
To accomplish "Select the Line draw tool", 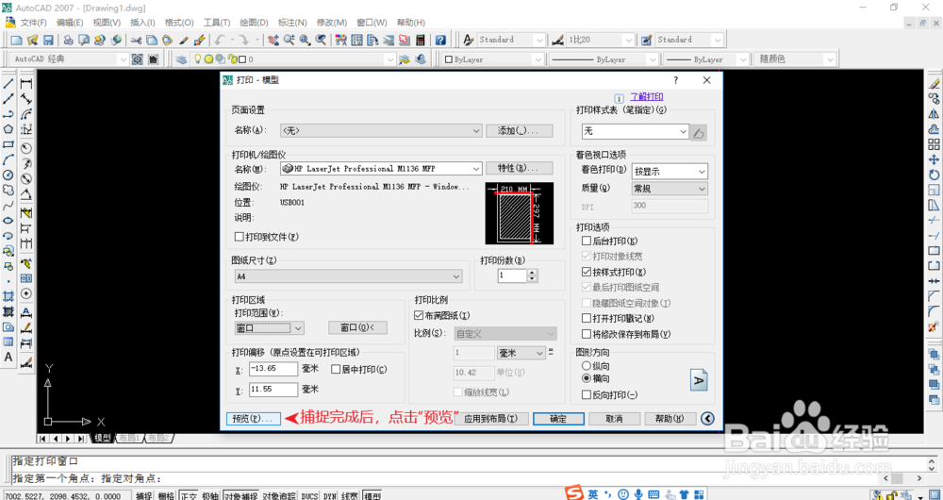I will pos(8,83).
